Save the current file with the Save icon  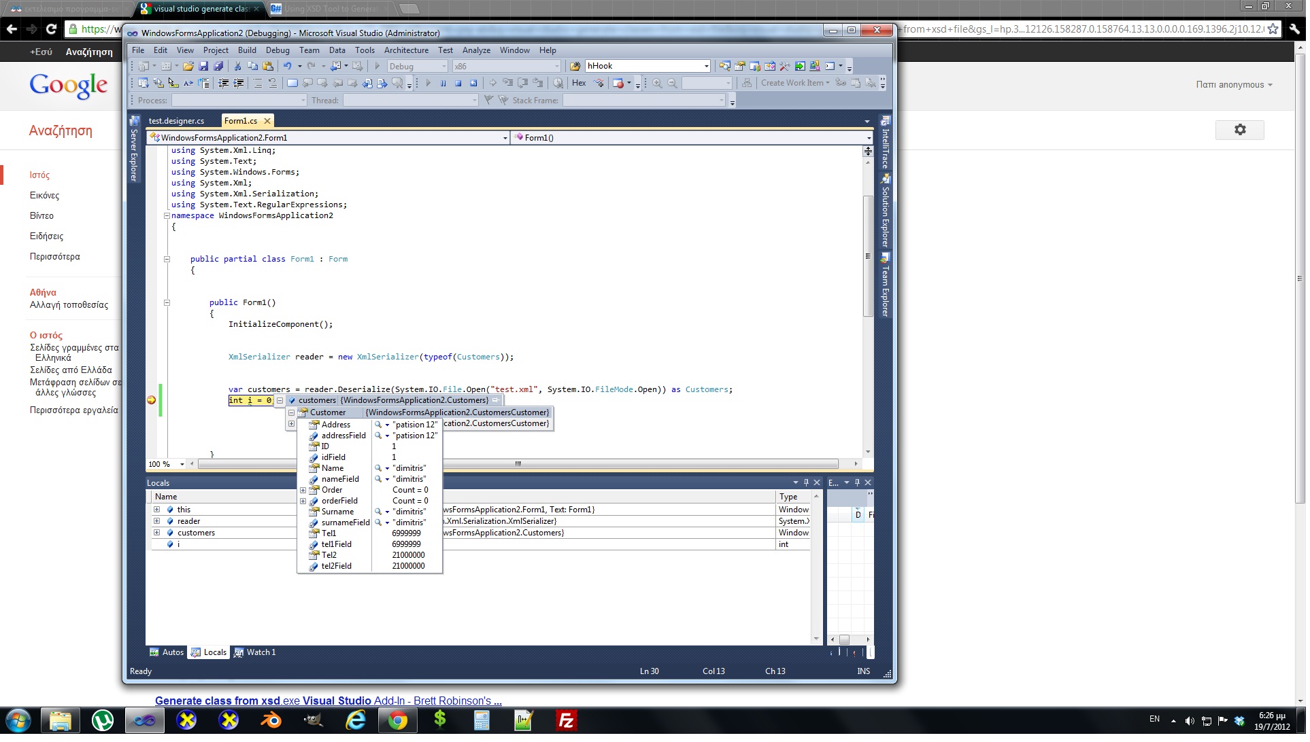pyautogui.click(x=203, y=66)
